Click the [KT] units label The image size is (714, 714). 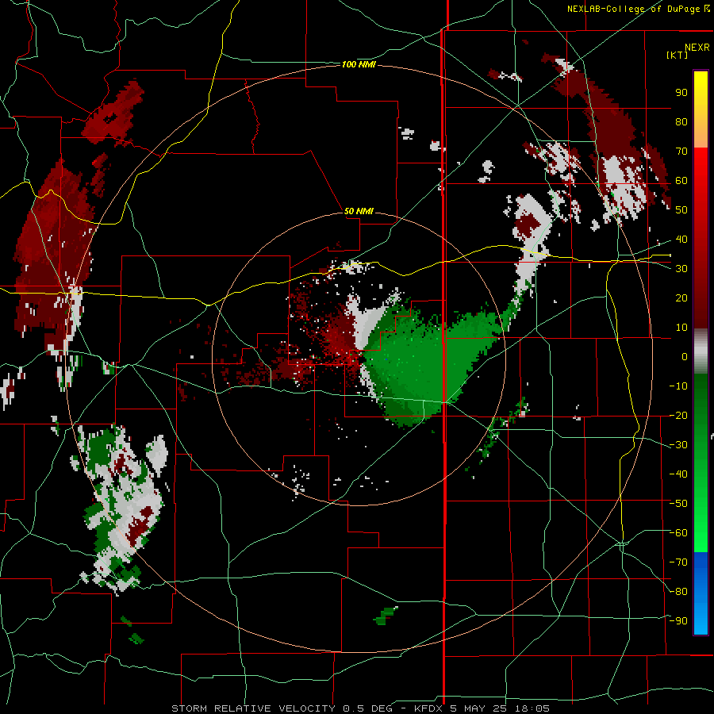click(677, 55)
